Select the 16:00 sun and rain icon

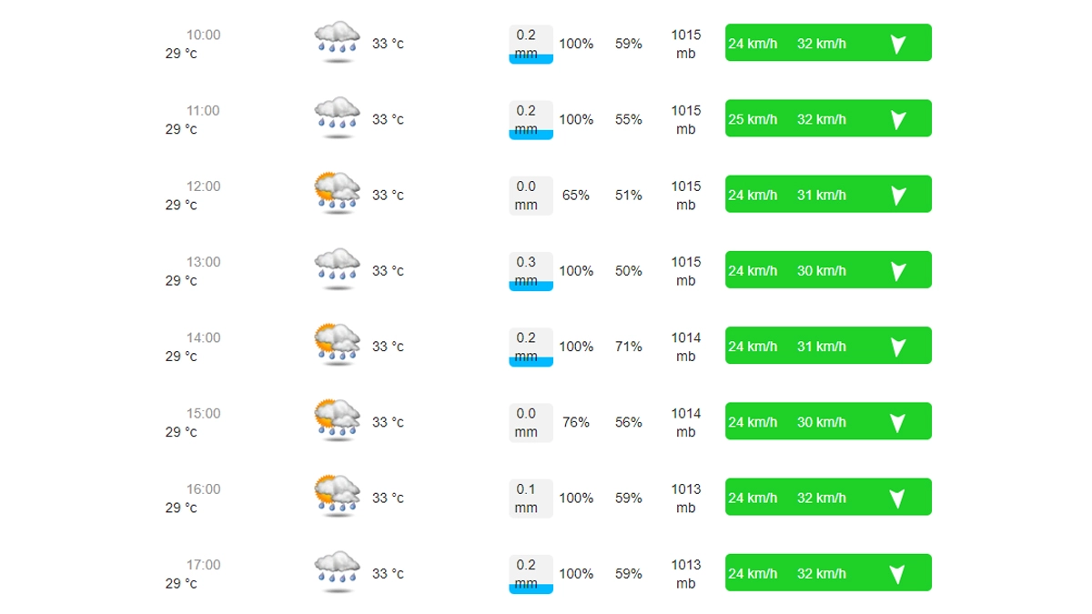point(337,495)
